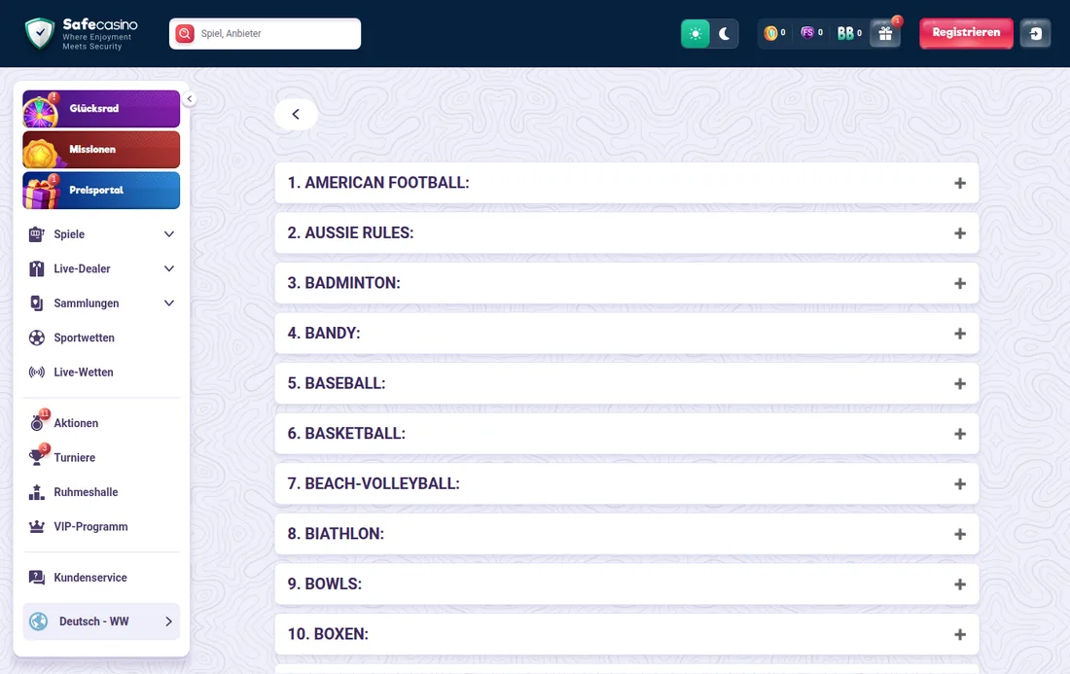The height and width of the screenshot is (674, 1070).
Task: Click the Ruhmeshalle podium icon
Action: (37, 492)
